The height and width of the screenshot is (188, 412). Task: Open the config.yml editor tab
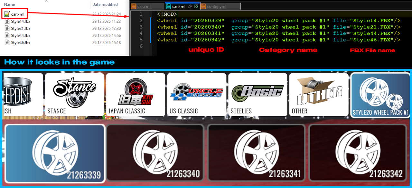point(220,6)
